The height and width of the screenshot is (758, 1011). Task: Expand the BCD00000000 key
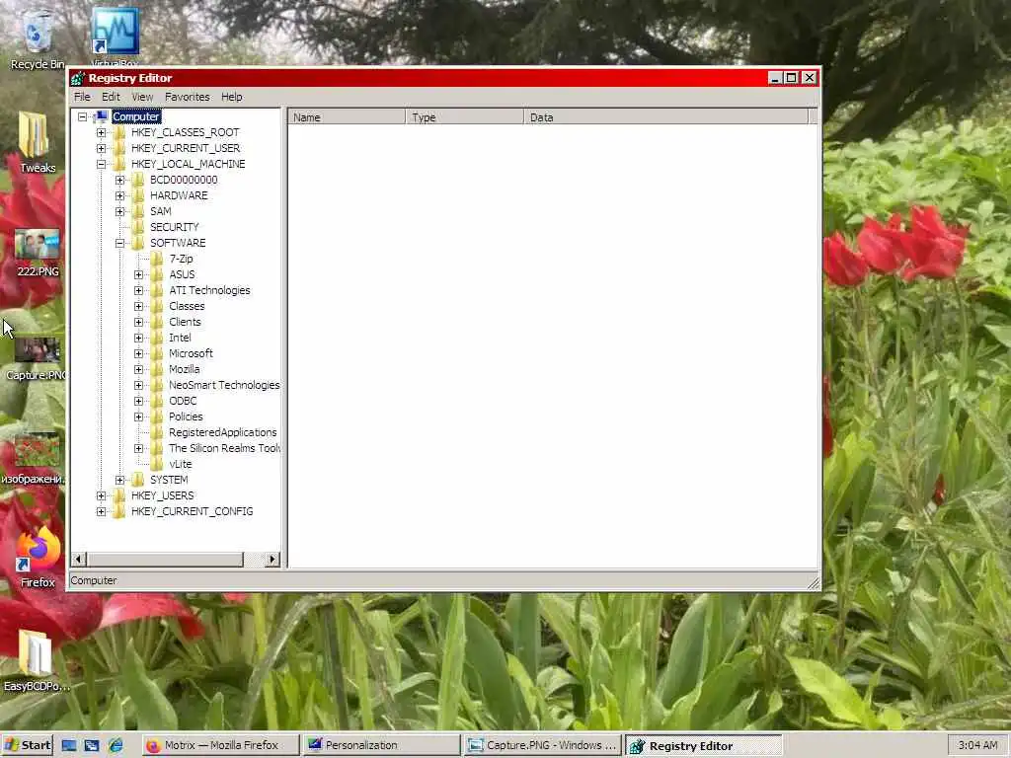pyautogui.click(x=119, y=180)
